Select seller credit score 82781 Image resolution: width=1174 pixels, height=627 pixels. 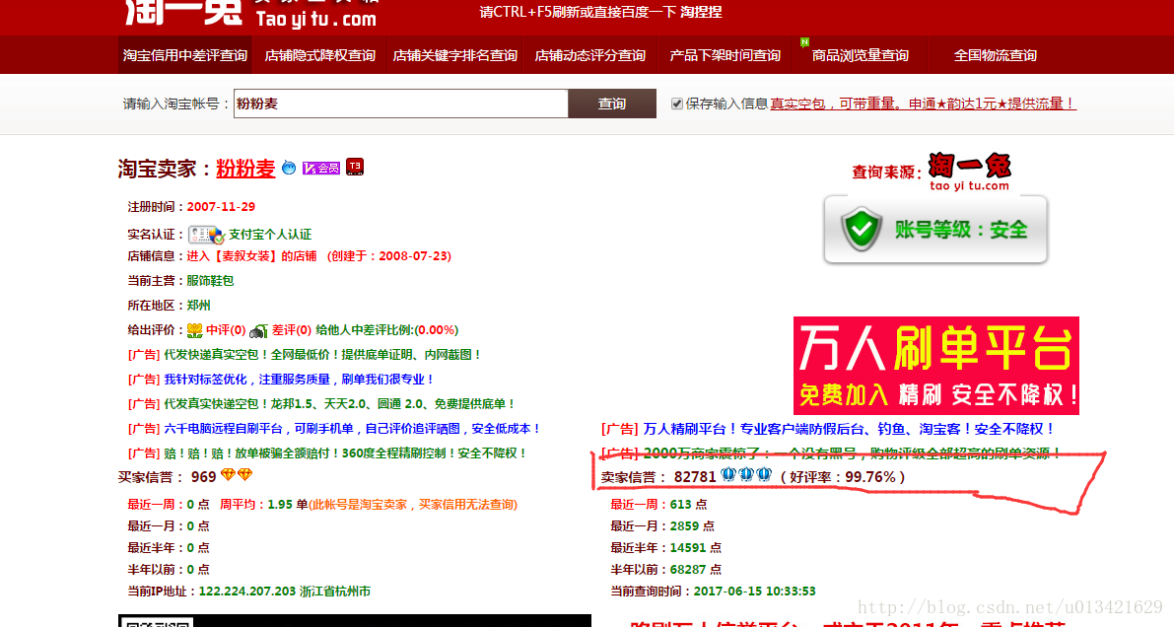pyautogui.click(x=695, y=477)
